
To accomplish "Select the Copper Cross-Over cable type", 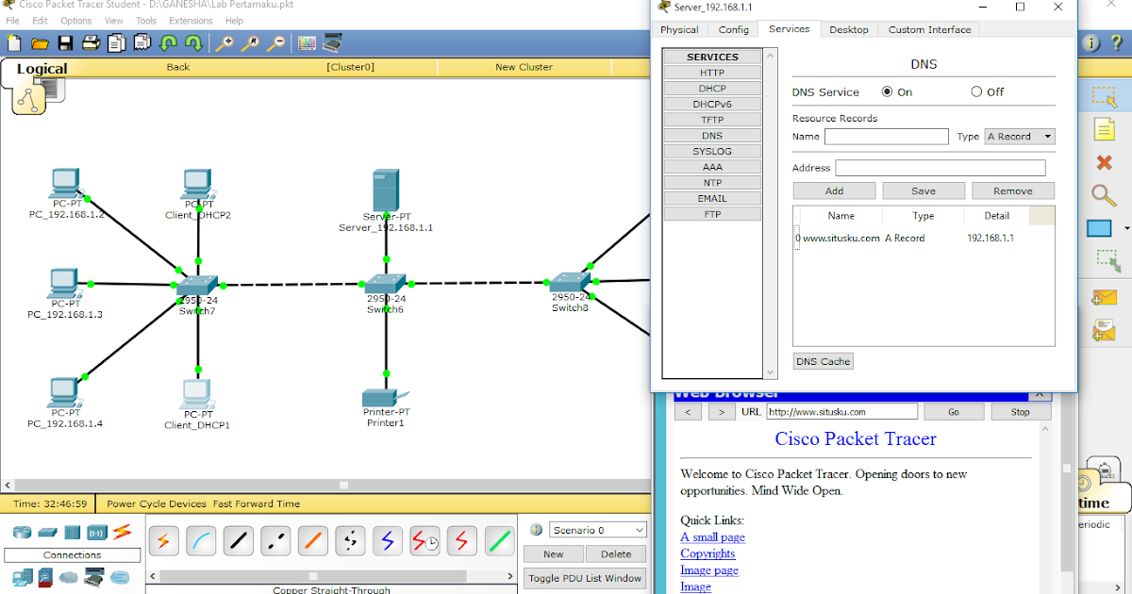I will pyautogui.click(x=277, y=540).
